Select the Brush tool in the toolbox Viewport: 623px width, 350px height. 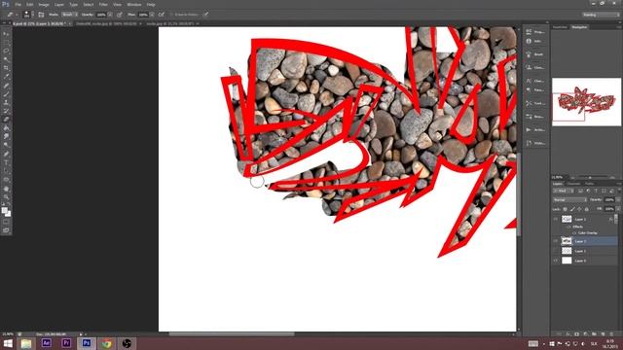point(6,94)
